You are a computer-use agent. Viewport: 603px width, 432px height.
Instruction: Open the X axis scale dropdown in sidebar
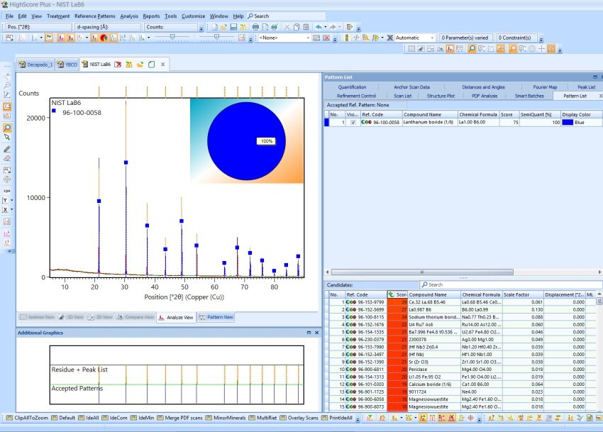[11, 210]
